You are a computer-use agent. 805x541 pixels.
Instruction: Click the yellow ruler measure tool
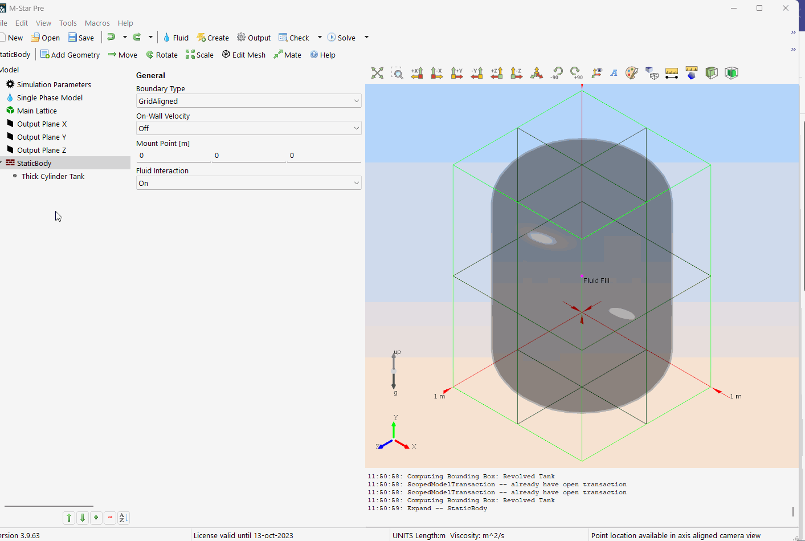pyautogui.click(x=672, y=73)
